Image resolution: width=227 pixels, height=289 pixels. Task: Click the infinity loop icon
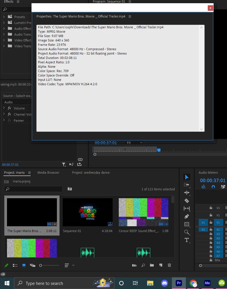(80, 160)
